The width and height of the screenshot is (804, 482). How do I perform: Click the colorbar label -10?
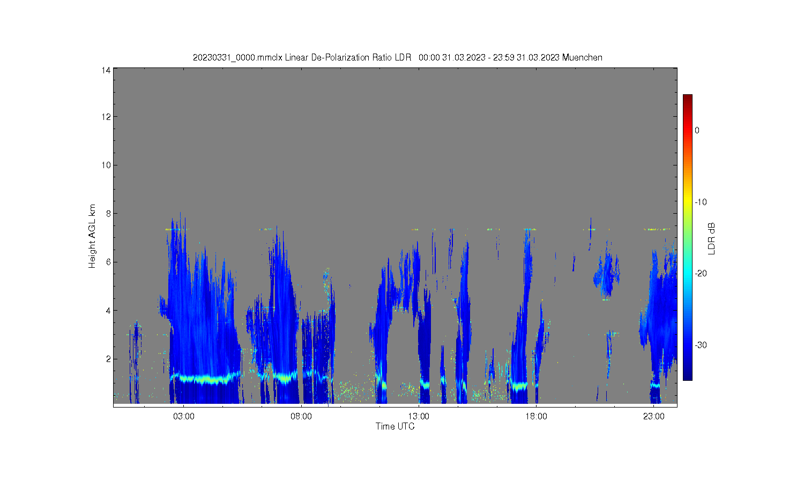(701, 202)
